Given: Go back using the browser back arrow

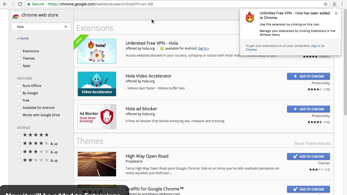Looking at the screenshot, I should (5, 4).
